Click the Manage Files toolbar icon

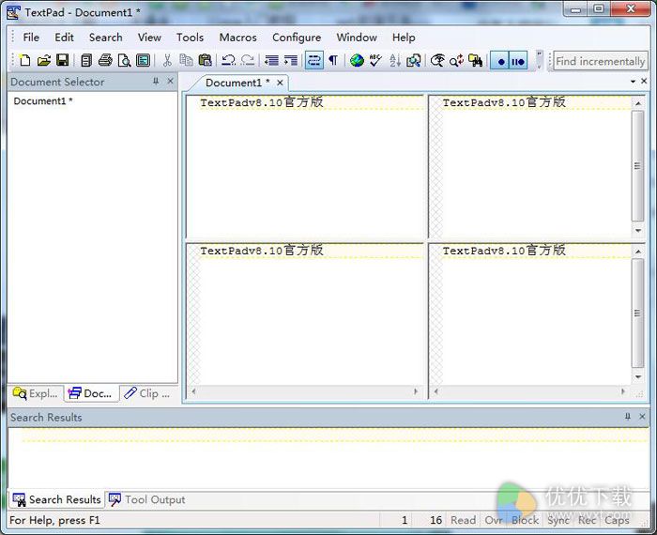coord(86,61)
